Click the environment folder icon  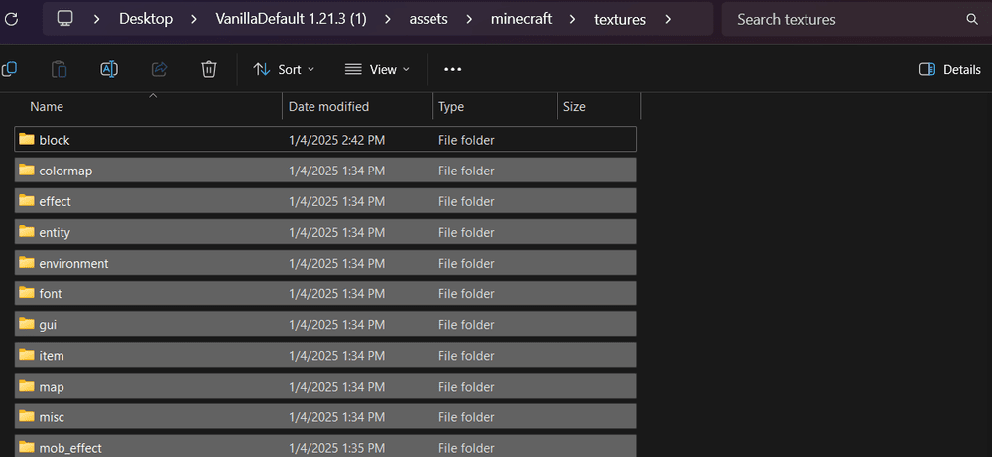click(x=27, y=263)
